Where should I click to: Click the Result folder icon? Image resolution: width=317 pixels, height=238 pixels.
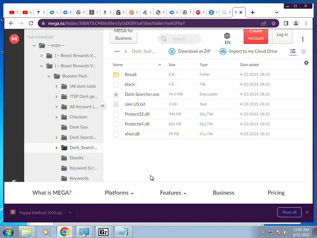(116, 74)
